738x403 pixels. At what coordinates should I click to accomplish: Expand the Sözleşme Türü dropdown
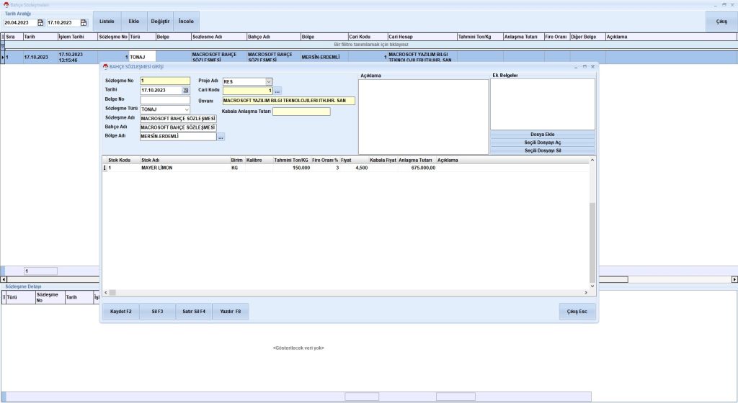point(187,109)
